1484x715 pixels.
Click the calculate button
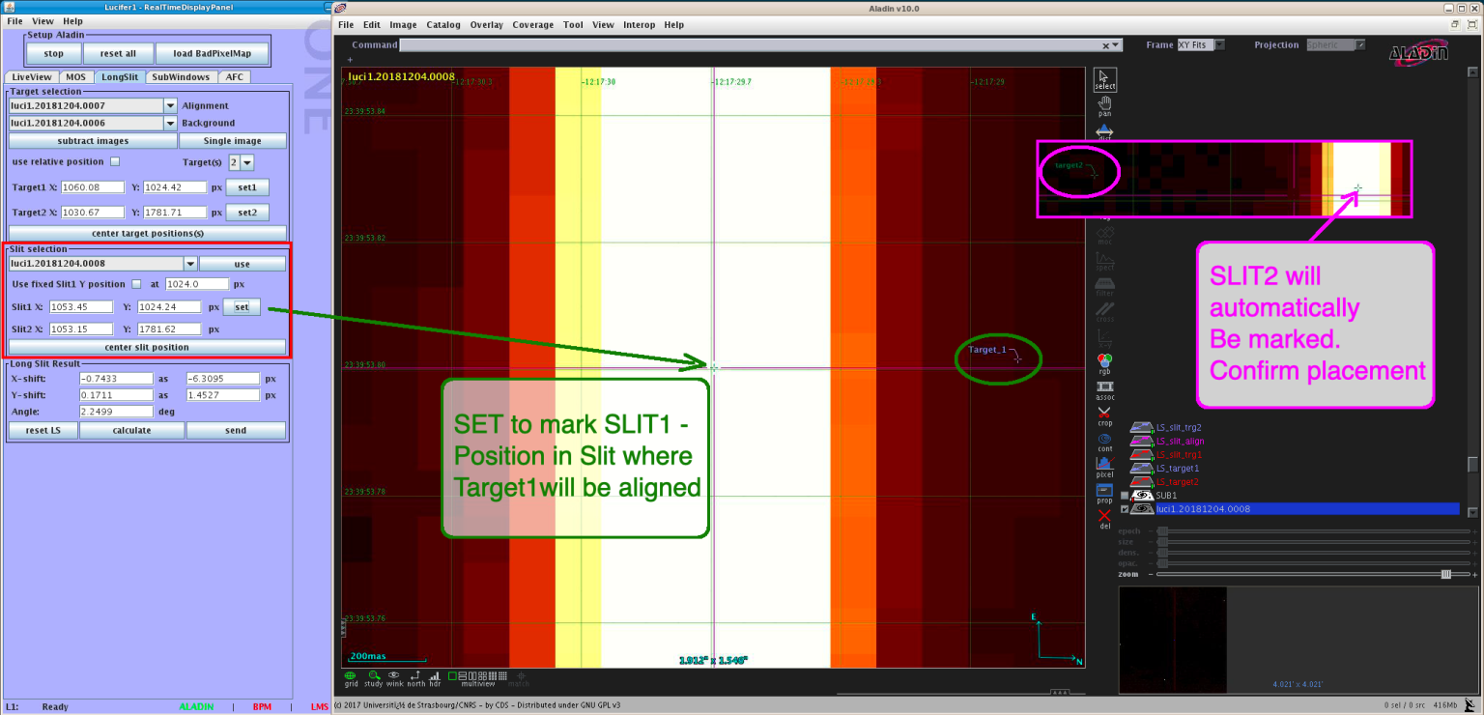point(131,431)
